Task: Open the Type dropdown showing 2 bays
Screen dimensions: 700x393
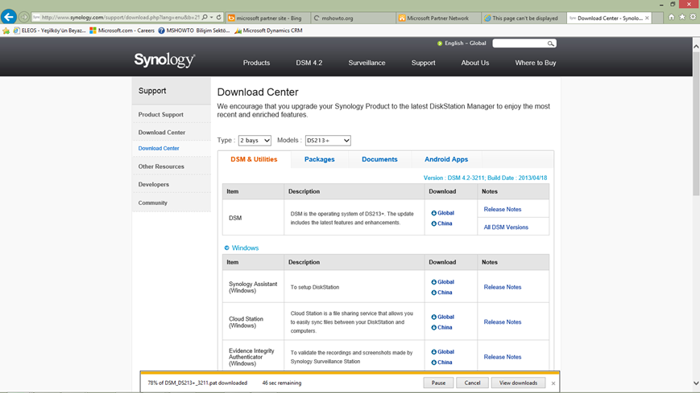Action: point(255,141)
